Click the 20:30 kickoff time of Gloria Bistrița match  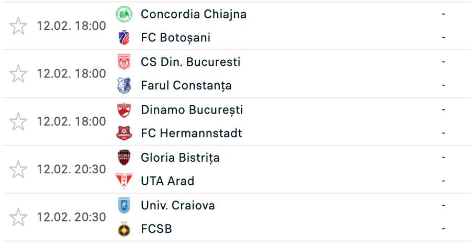click(x=71, y=169)
